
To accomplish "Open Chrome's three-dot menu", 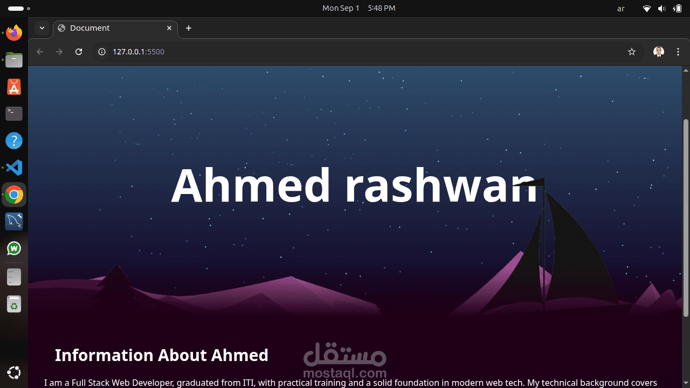I will pyautogui.click(x=678, y=52).
